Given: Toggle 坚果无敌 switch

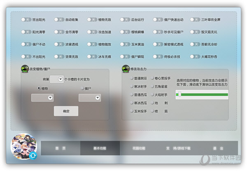Looking at the screenshot, I should [x=59, y=56].
